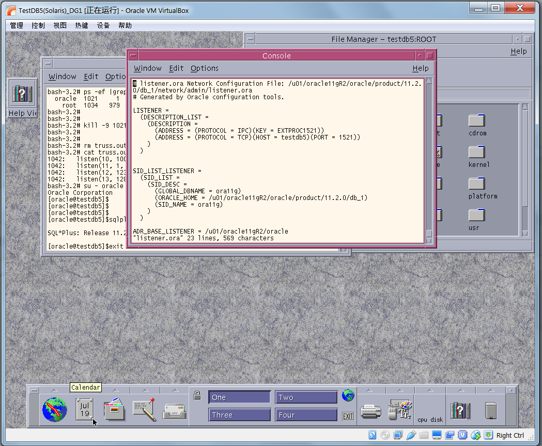Click VirtualBox hard disk activity indicator
The height and width of the screenshot is (446, 542).
(x=373, y=435)
